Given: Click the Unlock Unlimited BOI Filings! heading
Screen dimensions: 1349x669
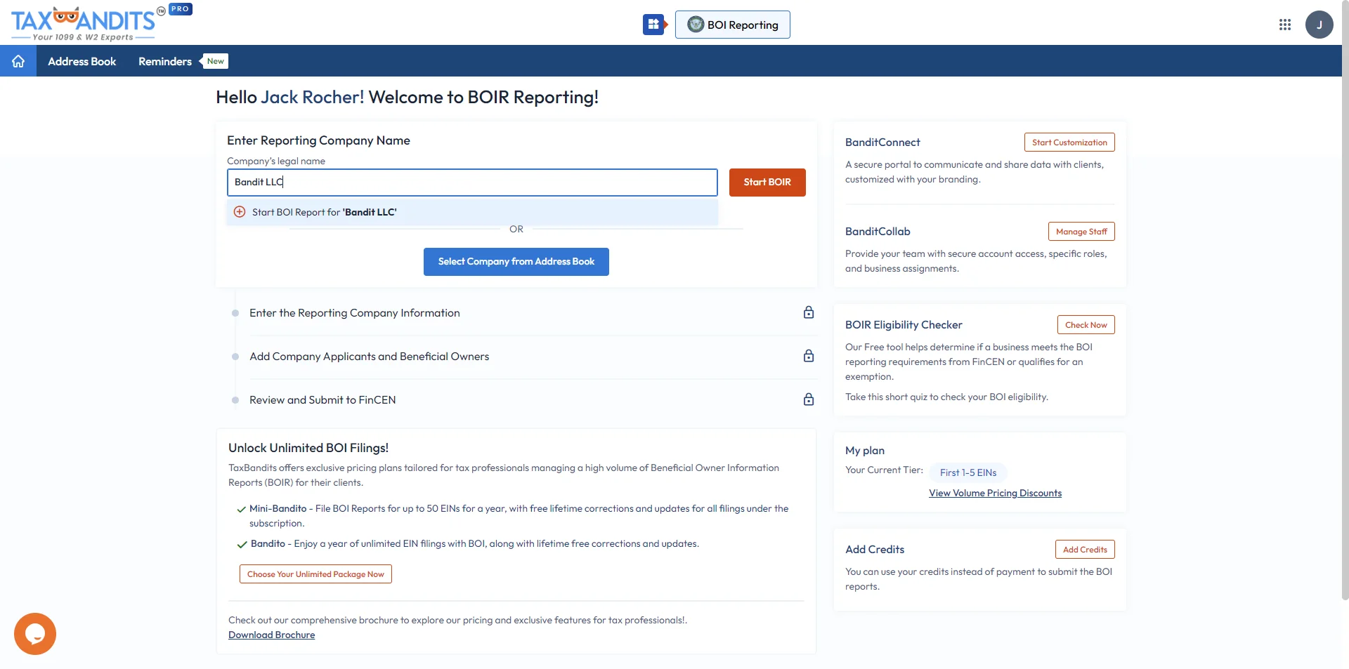Looking at the screenshot, I should click(x=308, y=448).
